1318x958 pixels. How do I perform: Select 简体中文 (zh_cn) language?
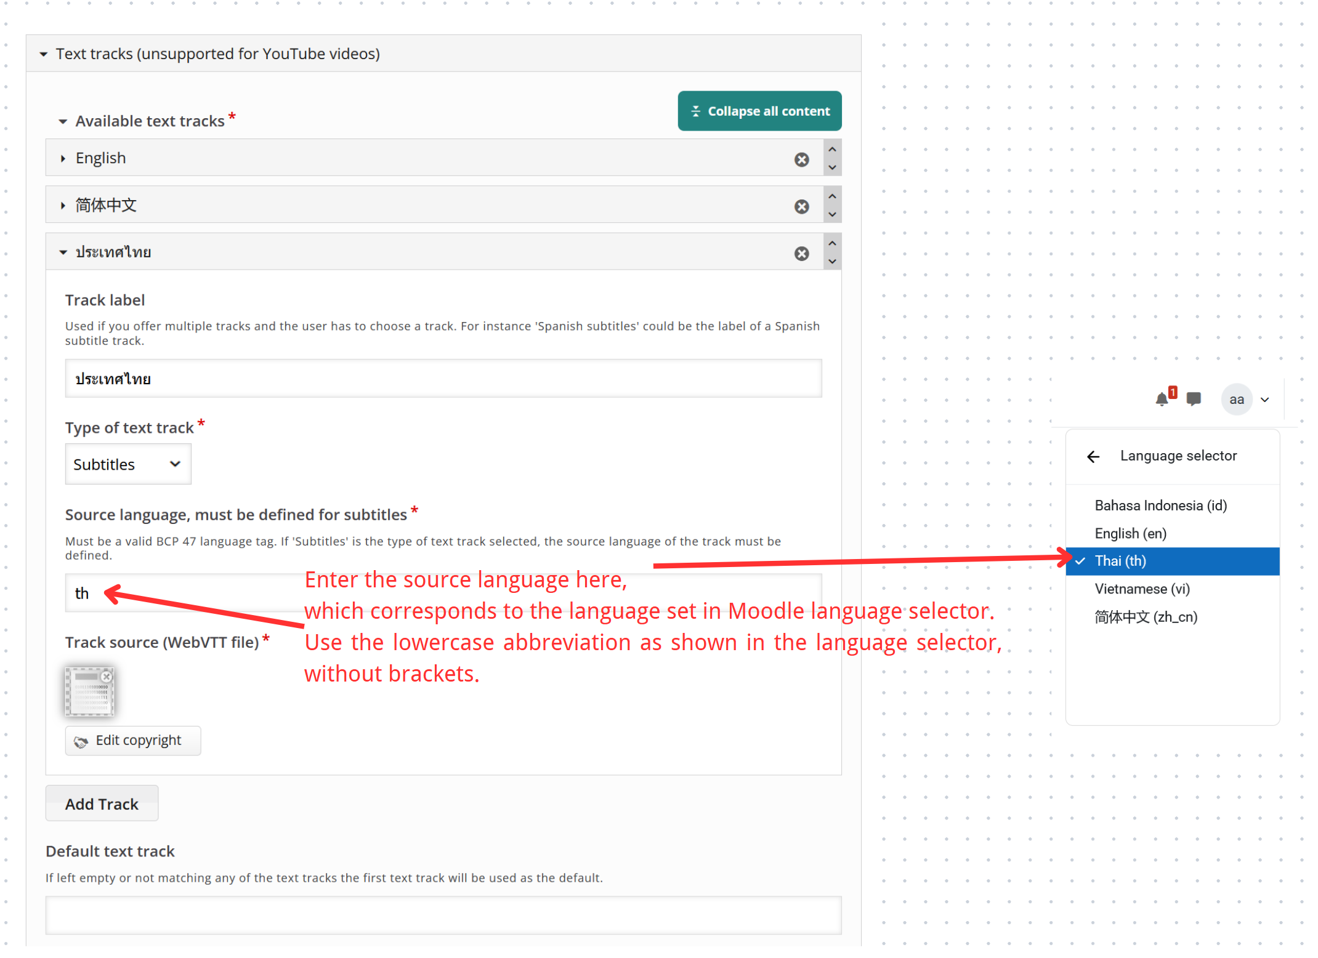[x=1172, y=617]
